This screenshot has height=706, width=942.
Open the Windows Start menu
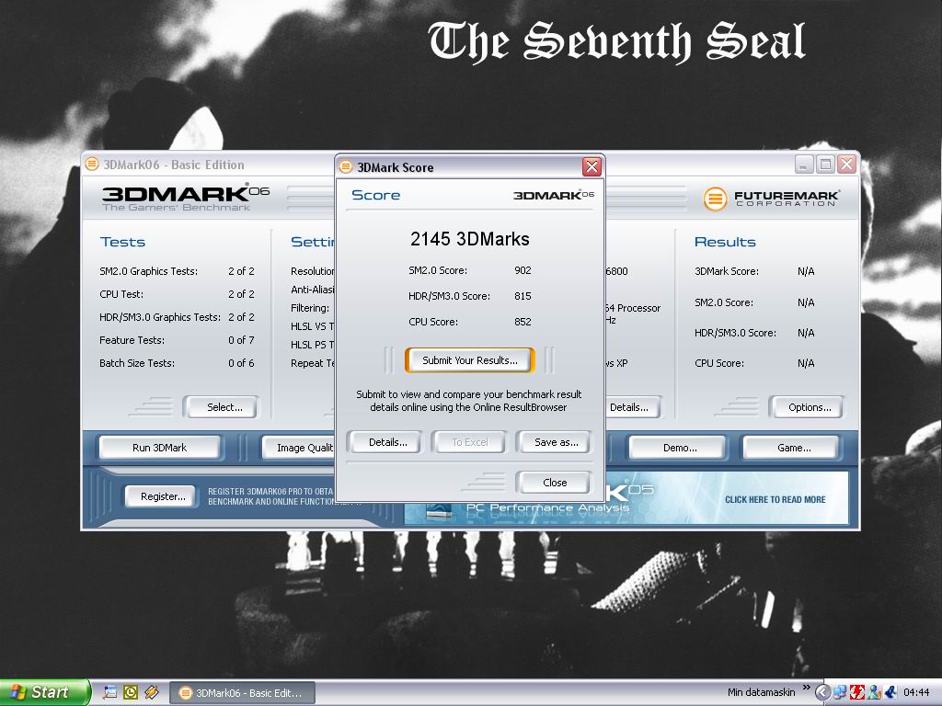point(44,692)
